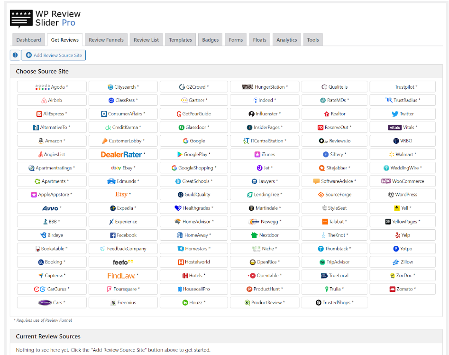Open the Floats tab

[259, 40]
